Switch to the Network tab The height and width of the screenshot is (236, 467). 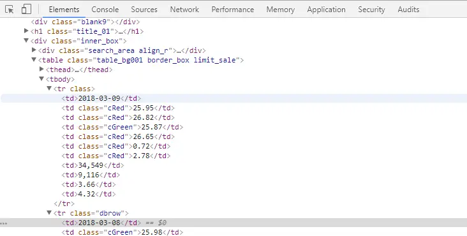coord(184,10)
